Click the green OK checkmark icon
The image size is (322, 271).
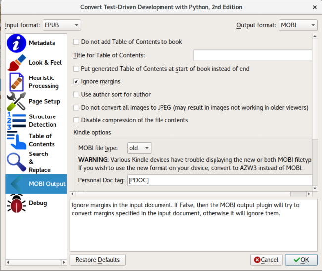(297, 260)
